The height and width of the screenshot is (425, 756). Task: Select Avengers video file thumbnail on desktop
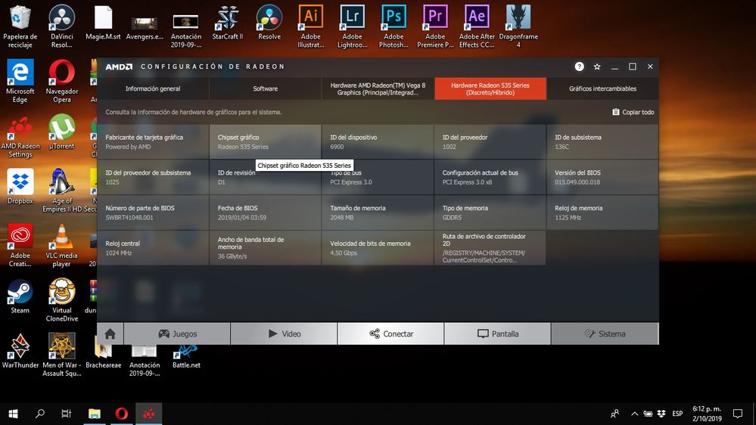(x=145, y=27)
